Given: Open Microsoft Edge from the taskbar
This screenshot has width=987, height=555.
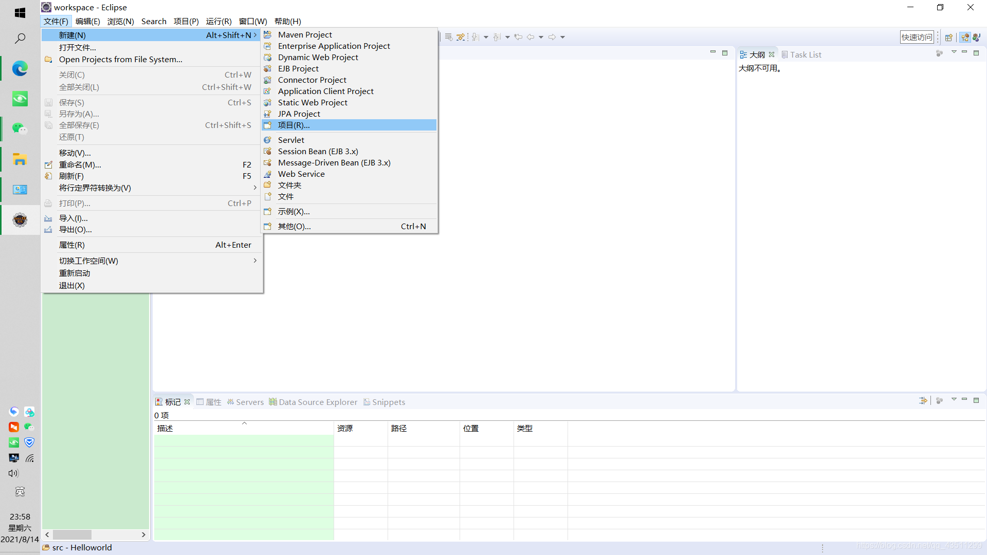Looking at the screenshot, I should pos(20,68).
